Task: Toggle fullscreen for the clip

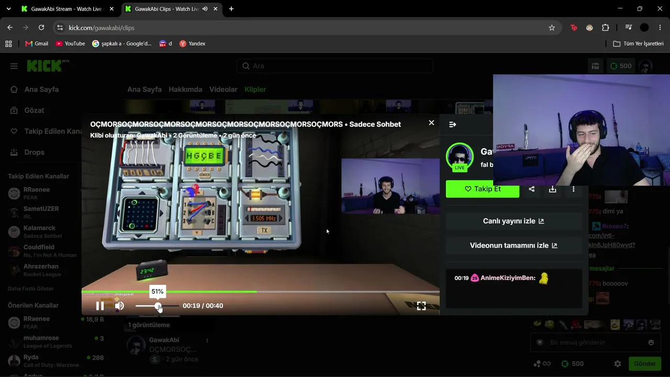Action: 421,306
